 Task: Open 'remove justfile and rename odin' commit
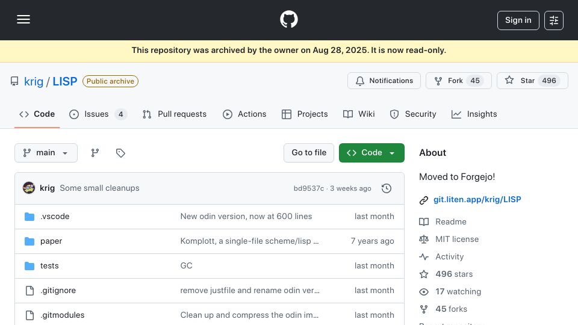pos(250,290)
